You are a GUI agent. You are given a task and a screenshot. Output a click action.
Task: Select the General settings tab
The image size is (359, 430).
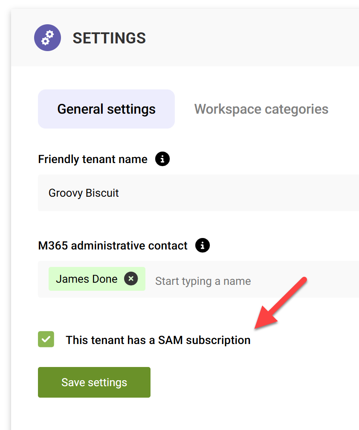click(x=106, y=109)
